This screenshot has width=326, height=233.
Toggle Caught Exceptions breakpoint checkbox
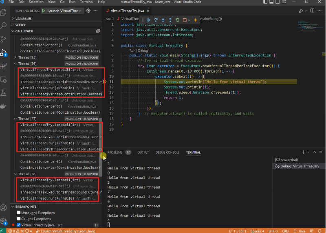point(19,219)
